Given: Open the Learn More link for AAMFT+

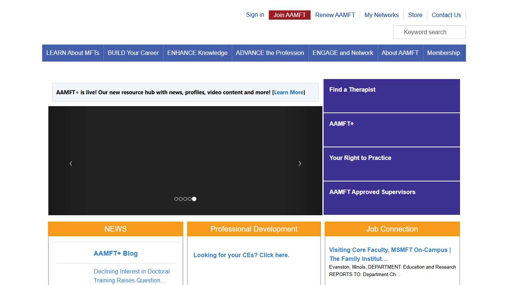Looking at the screenshot, I should click(x=289, y=92).
